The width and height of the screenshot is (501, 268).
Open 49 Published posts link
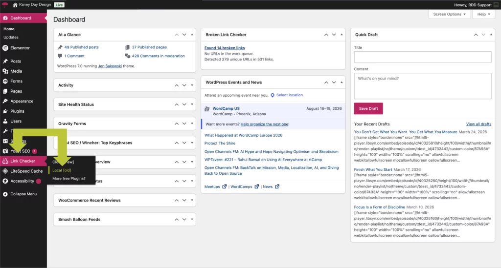click(82, 47)
